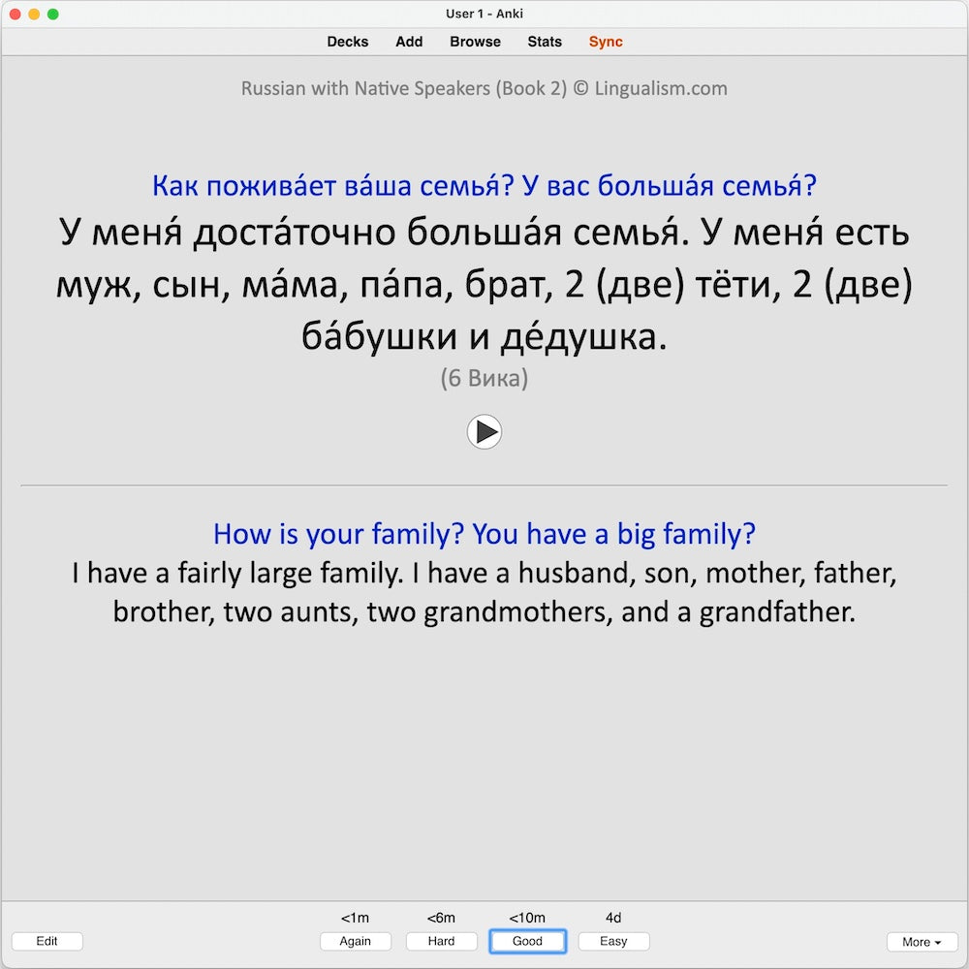Play the card audio recording

click(x=484, y=431)
